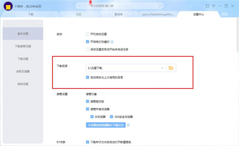Toggle 接管所有浏览器 checkbox
Image resolution: width=239 pixels, height=146 pixels.
pyautogui.click(x=88, y=109)
